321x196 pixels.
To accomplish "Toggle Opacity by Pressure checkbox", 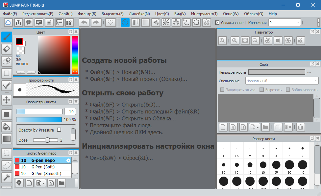I will 59,130.
